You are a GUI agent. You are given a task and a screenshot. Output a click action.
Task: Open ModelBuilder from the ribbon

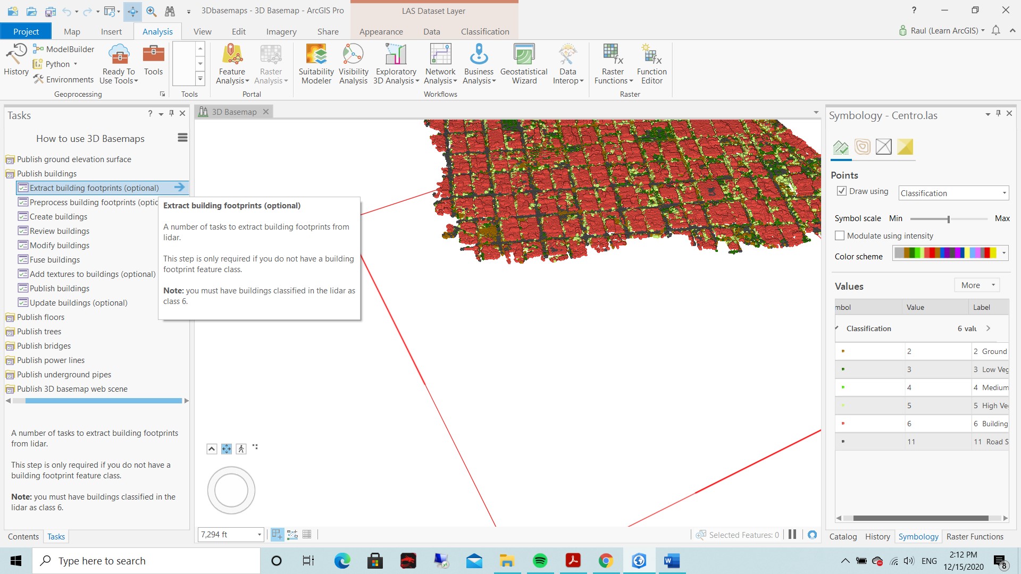tap(63, 48)
